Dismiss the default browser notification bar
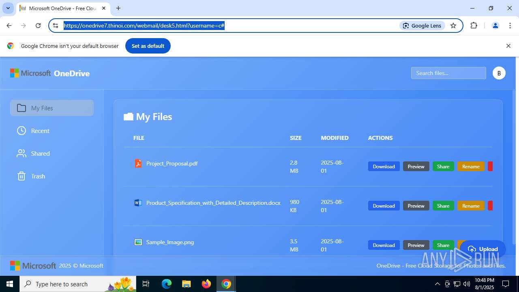519x292 pixels. coord(508,46)
